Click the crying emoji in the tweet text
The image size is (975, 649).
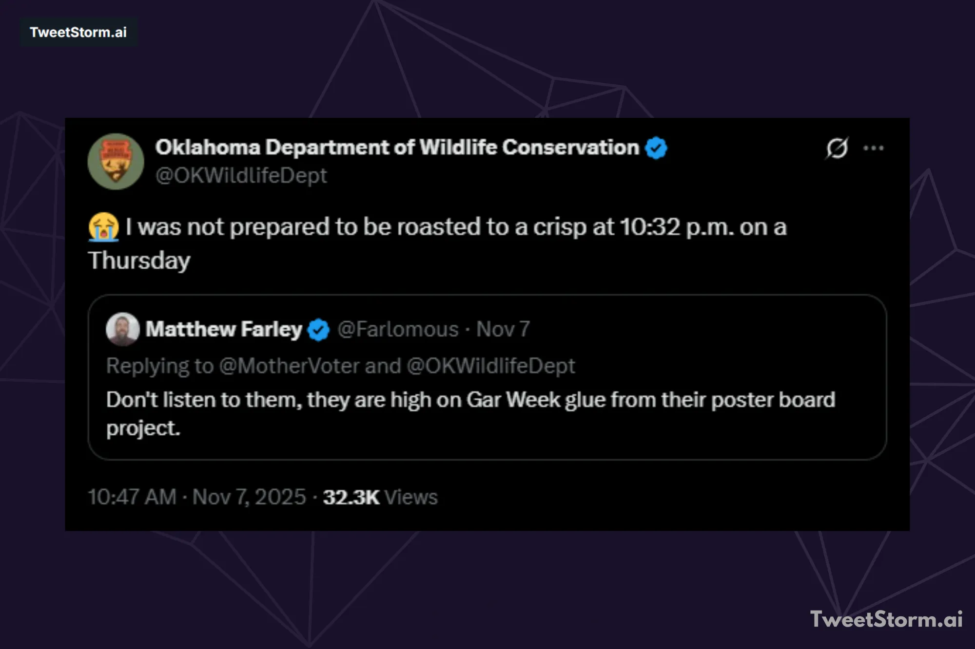(103, 227)
